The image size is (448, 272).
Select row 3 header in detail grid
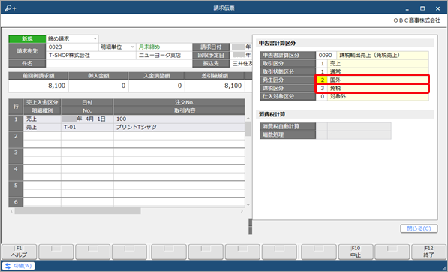(16, 156)
